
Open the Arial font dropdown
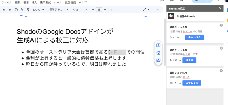coord(80,10)
